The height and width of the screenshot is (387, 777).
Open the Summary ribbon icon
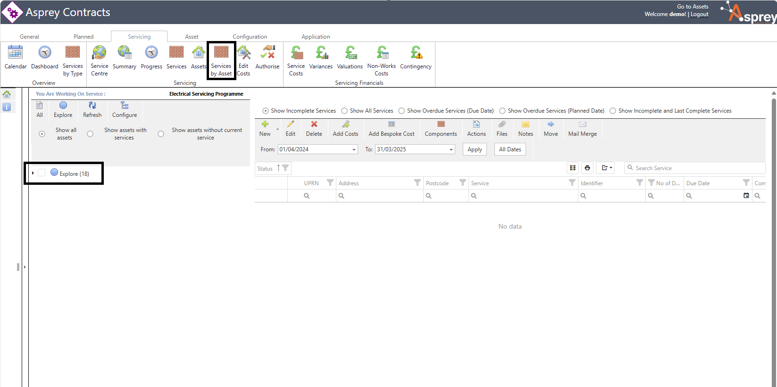(125, 57)
